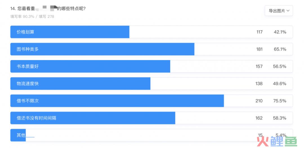304x148 pixels.
Task: Click the 物流速度快 bar row
Action: [x=152, y=84]
